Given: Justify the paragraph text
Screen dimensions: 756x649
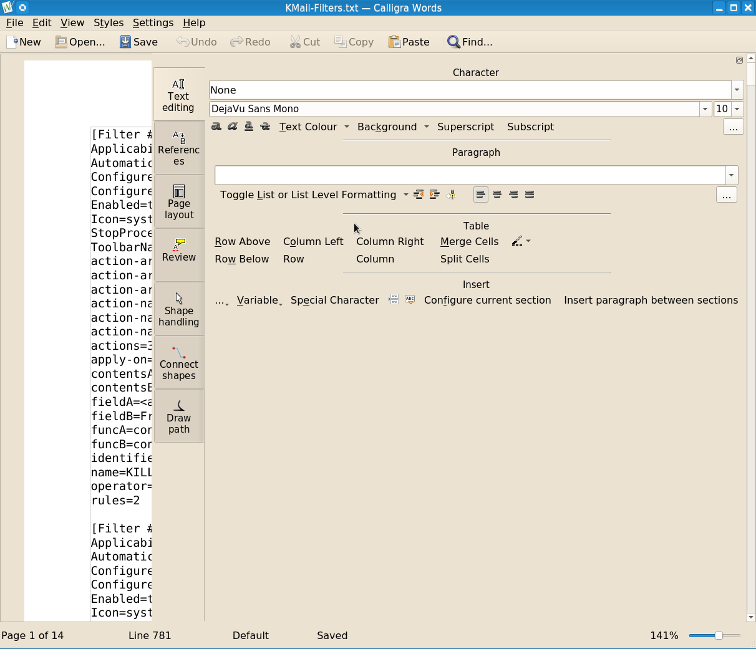Looking at the screenshot, I should [x=530, y=195].
